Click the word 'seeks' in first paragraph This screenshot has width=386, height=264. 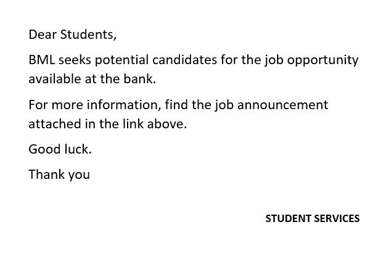click(x=74, y=60)
